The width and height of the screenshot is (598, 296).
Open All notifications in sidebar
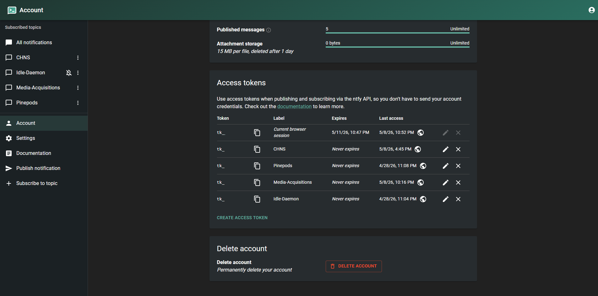(x=44, y=43)
